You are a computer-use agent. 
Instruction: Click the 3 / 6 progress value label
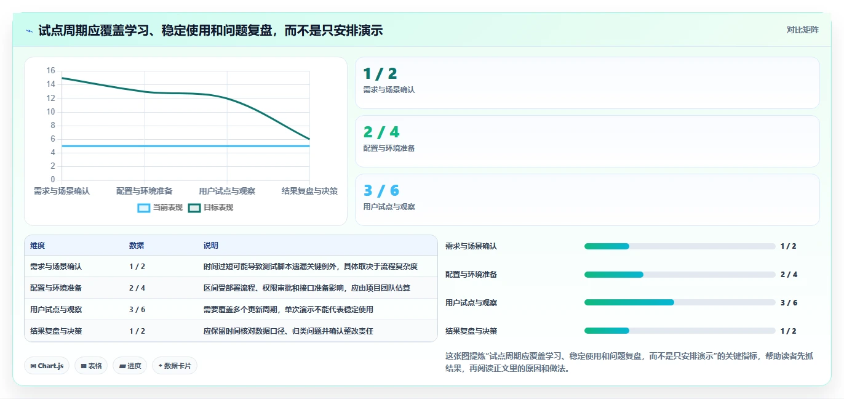coord(789,302)
